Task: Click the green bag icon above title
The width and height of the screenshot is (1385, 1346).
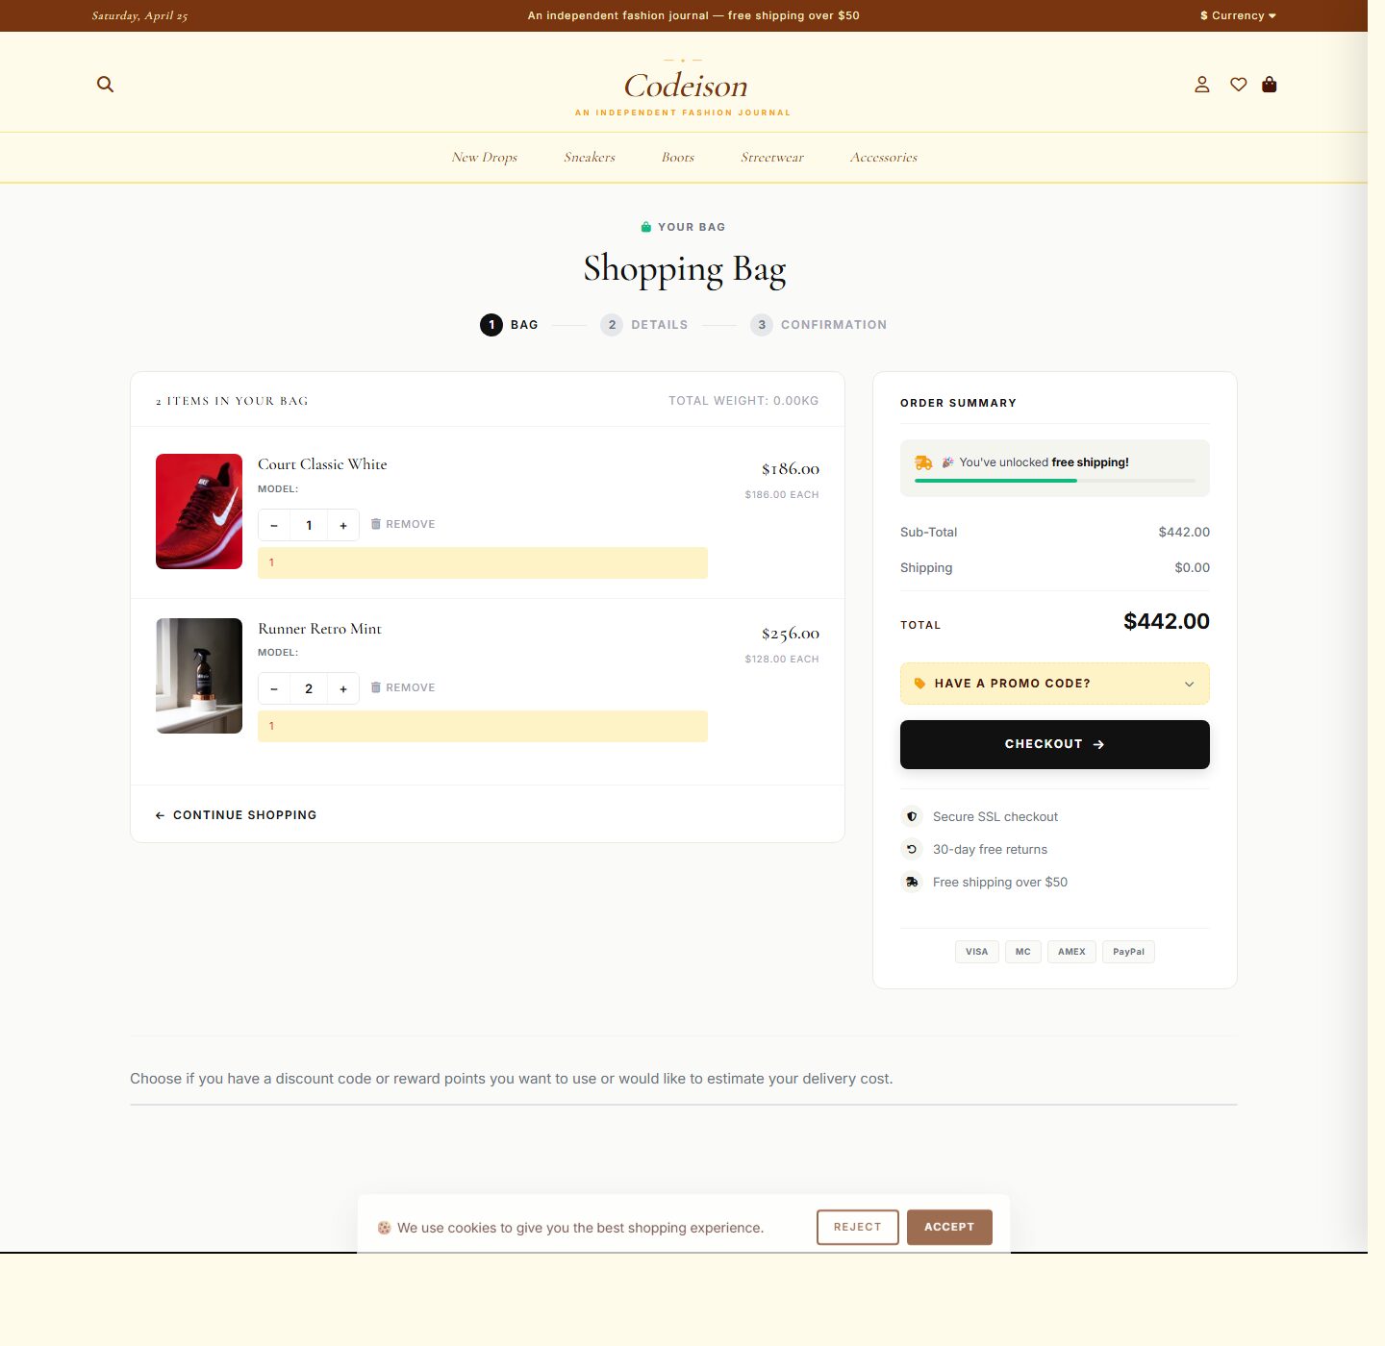Action: point(646,227)
